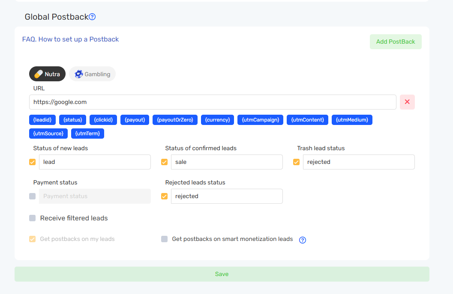Switch to the Gambling tab
The image size is (453, 294).
92,74
